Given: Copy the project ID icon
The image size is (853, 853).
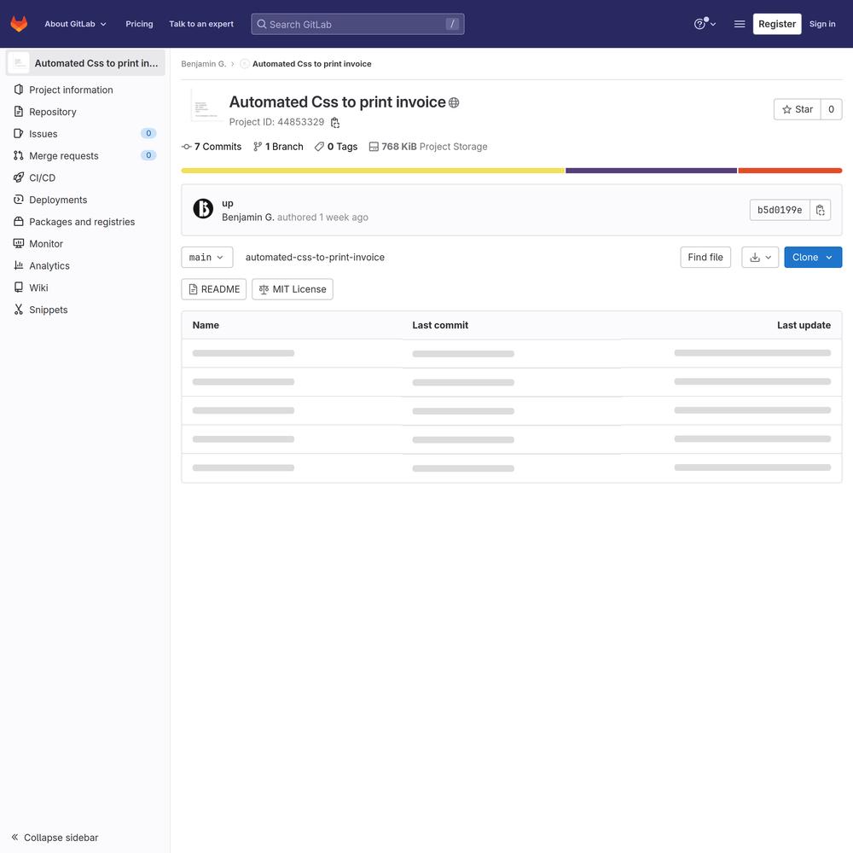Looking at the screenshot, I should pos(335,122).
